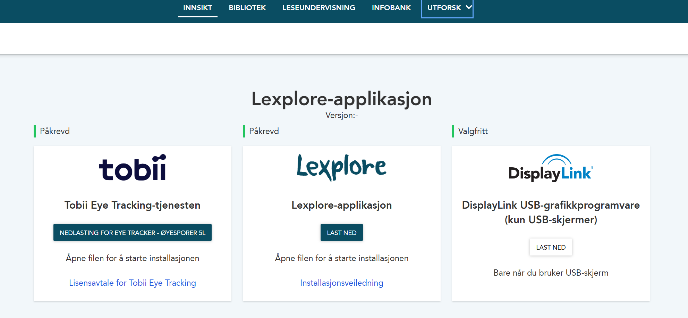Open LESEUNDERVISNING in the navigation bar

tap(318, 8)
